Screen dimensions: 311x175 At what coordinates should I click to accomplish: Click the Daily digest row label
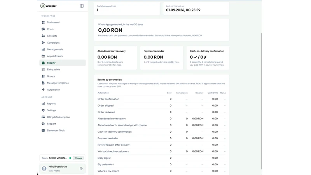(104, 158)
